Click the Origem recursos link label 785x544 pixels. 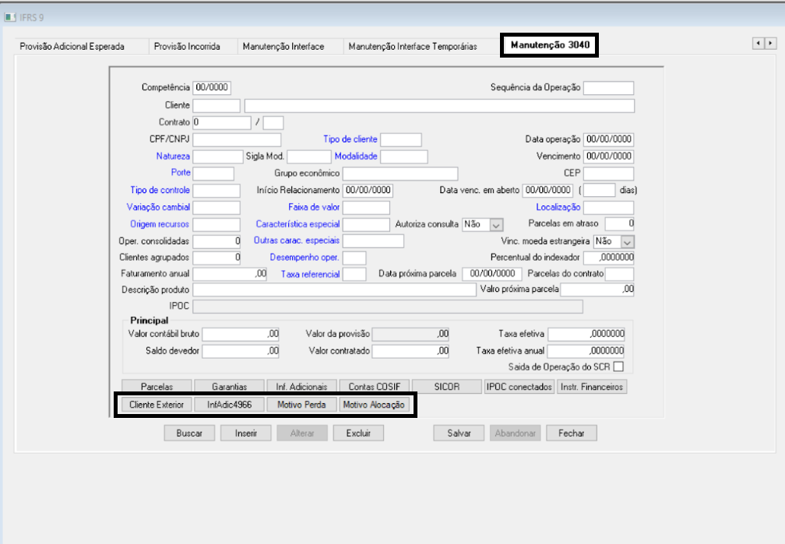[x=160, y=224]
